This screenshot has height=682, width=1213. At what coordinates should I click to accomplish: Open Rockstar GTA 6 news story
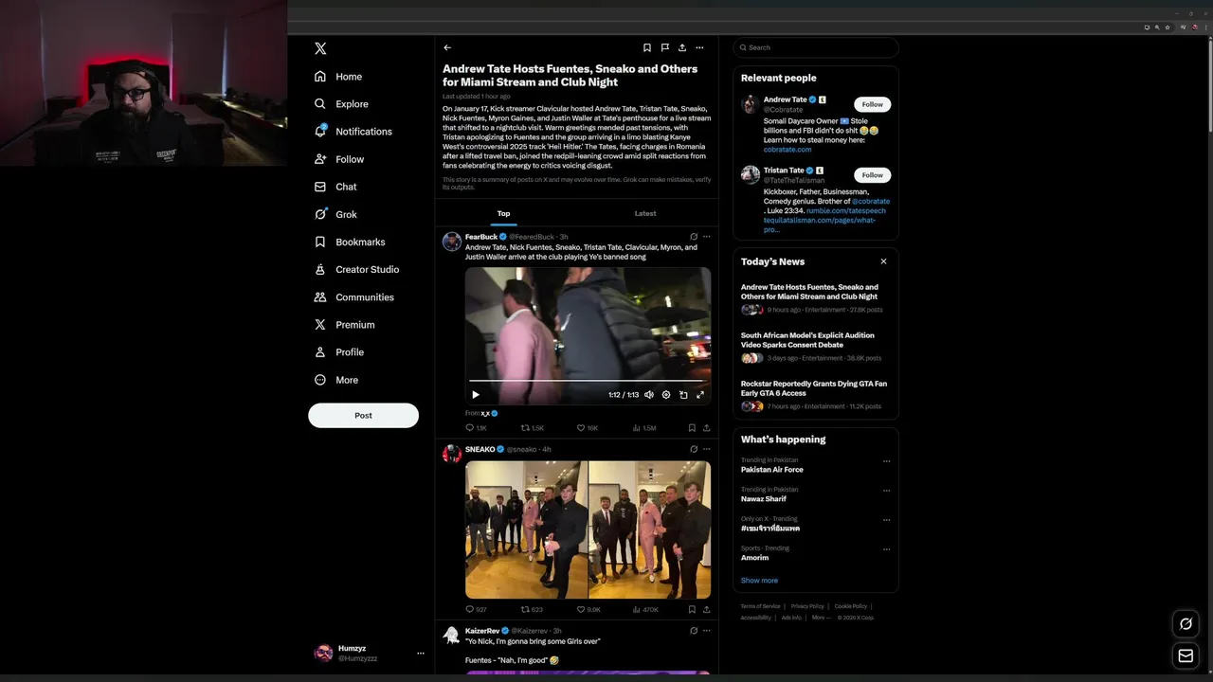click(815, 395)
